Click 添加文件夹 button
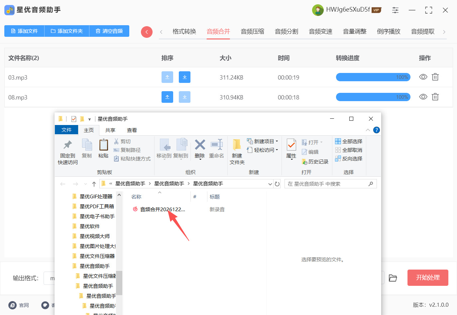Viewport: 457px width, 315px height. click(67, 31)
